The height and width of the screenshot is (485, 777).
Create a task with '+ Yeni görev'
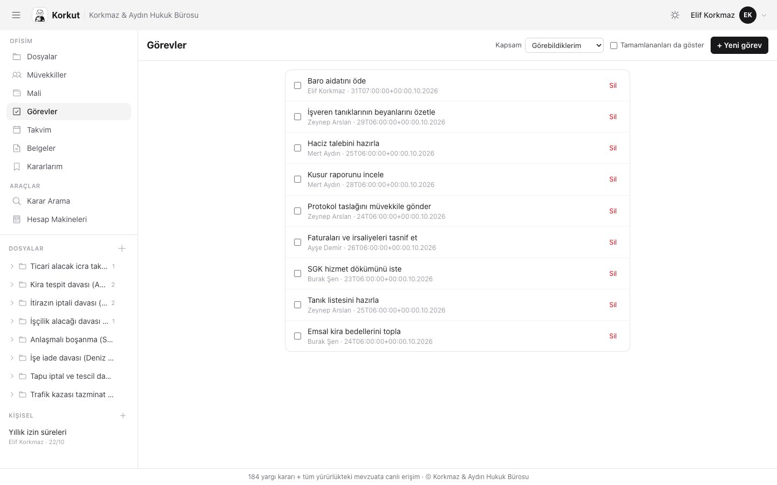739,45
